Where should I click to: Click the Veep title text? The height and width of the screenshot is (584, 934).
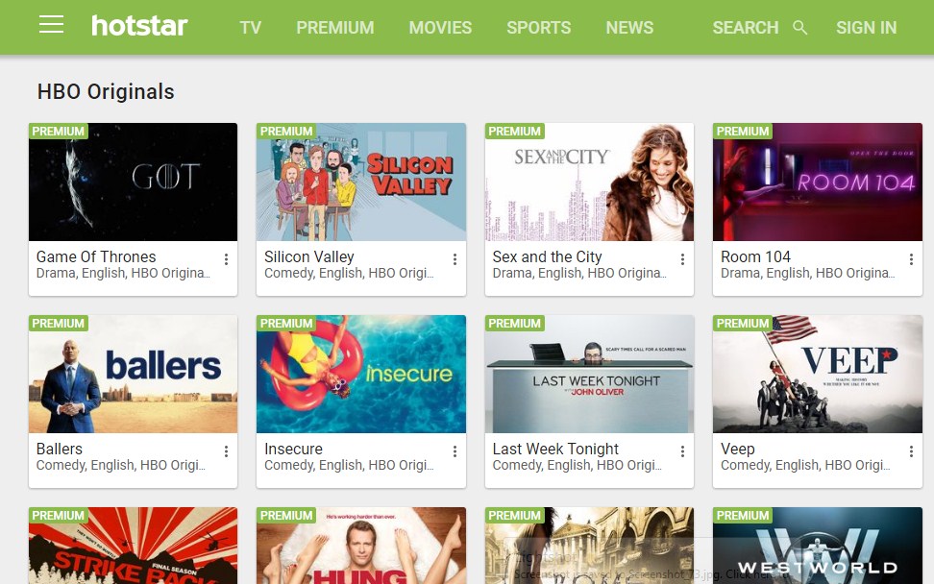[x=737, y=450]
